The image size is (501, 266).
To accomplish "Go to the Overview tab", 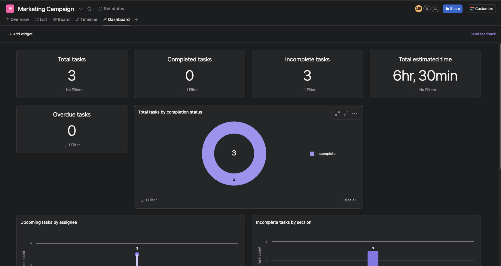I will (x=17, y=19).
